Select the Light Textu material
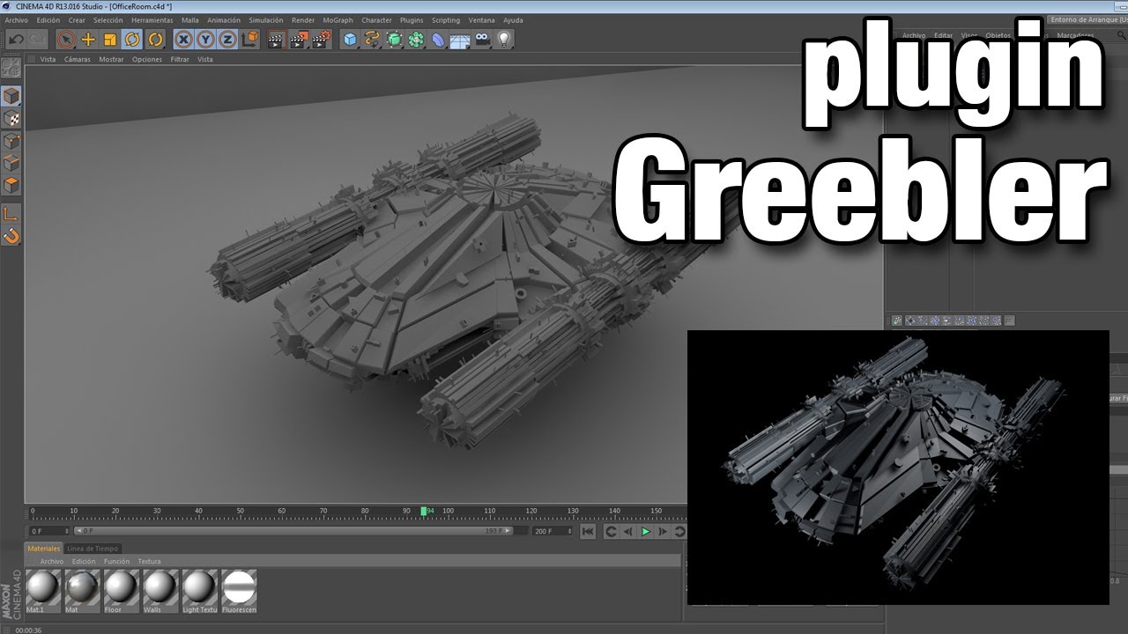The image size is (1128, 634). [x=199, y=591]
